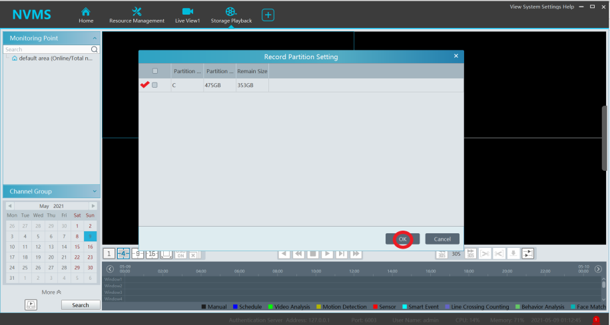Image resolution: width=610 pixels, height=325 pixels.
Task: Click the red alarm indicator in status bar
Action: (596, 320)
